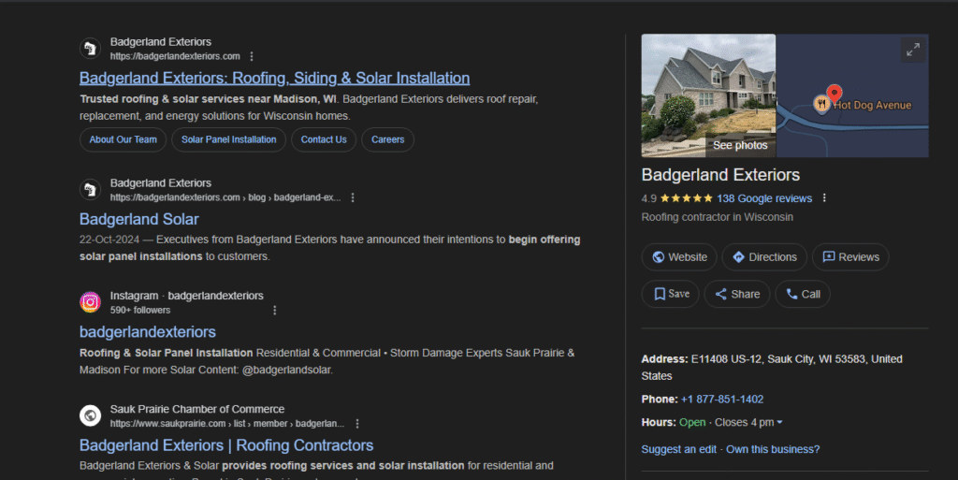The image size is (958, 480).
Task: Click the Instagram logo icon
Action: 91,301
